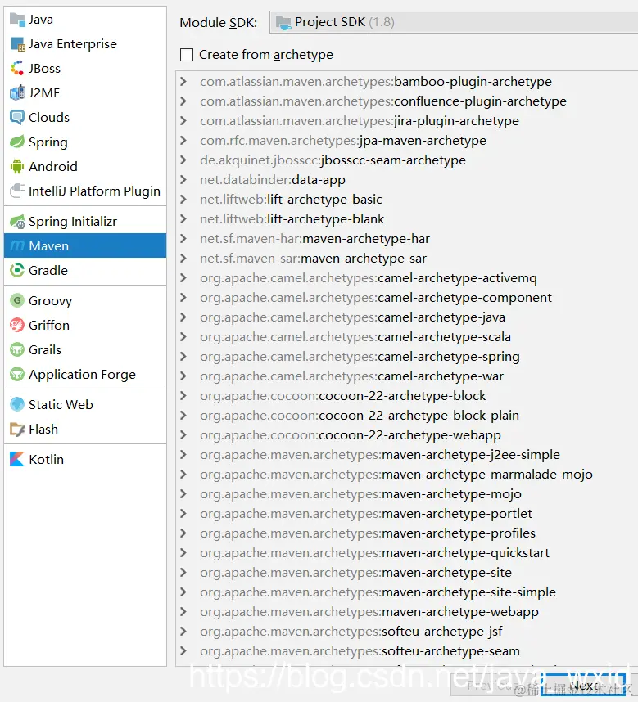
Task: Select camel-archetype-java entry
Action: (352, 317)
